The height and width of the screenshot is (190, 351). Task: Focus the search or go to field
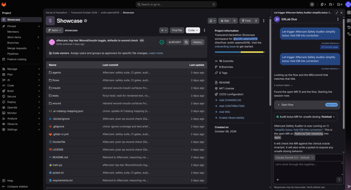[x=176, y=4]
